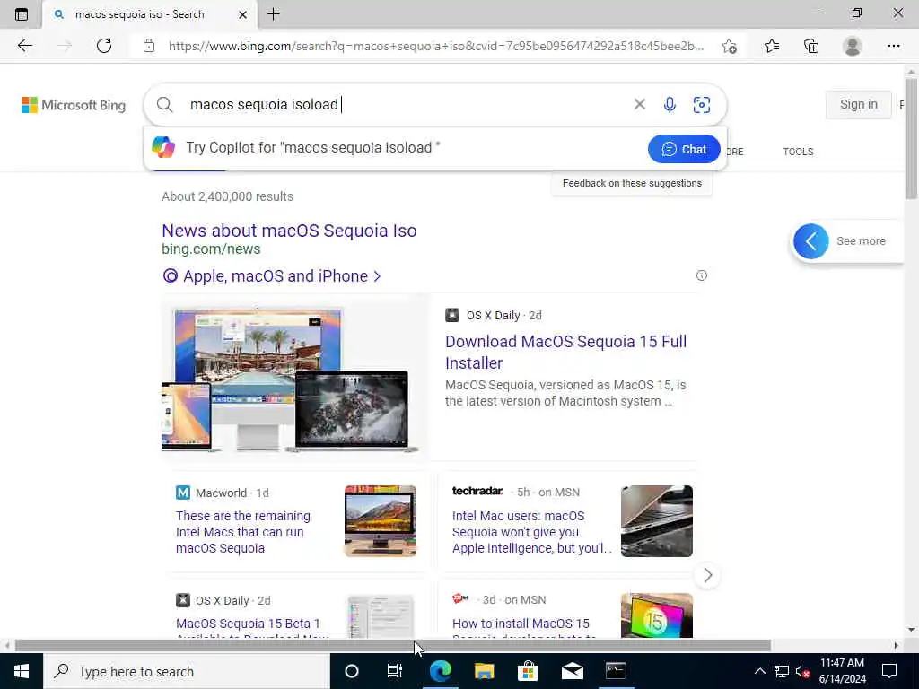The image size is (919, 689).
Task: Open Apple, macOS and iPhone topic
Action: [x=272, y=276]
